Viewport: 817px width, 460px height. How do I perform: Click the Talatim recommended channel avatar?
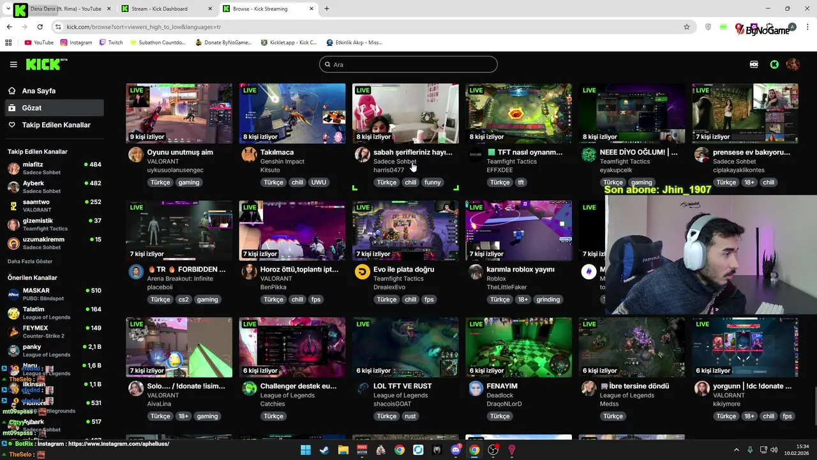[x=13, y=313]
